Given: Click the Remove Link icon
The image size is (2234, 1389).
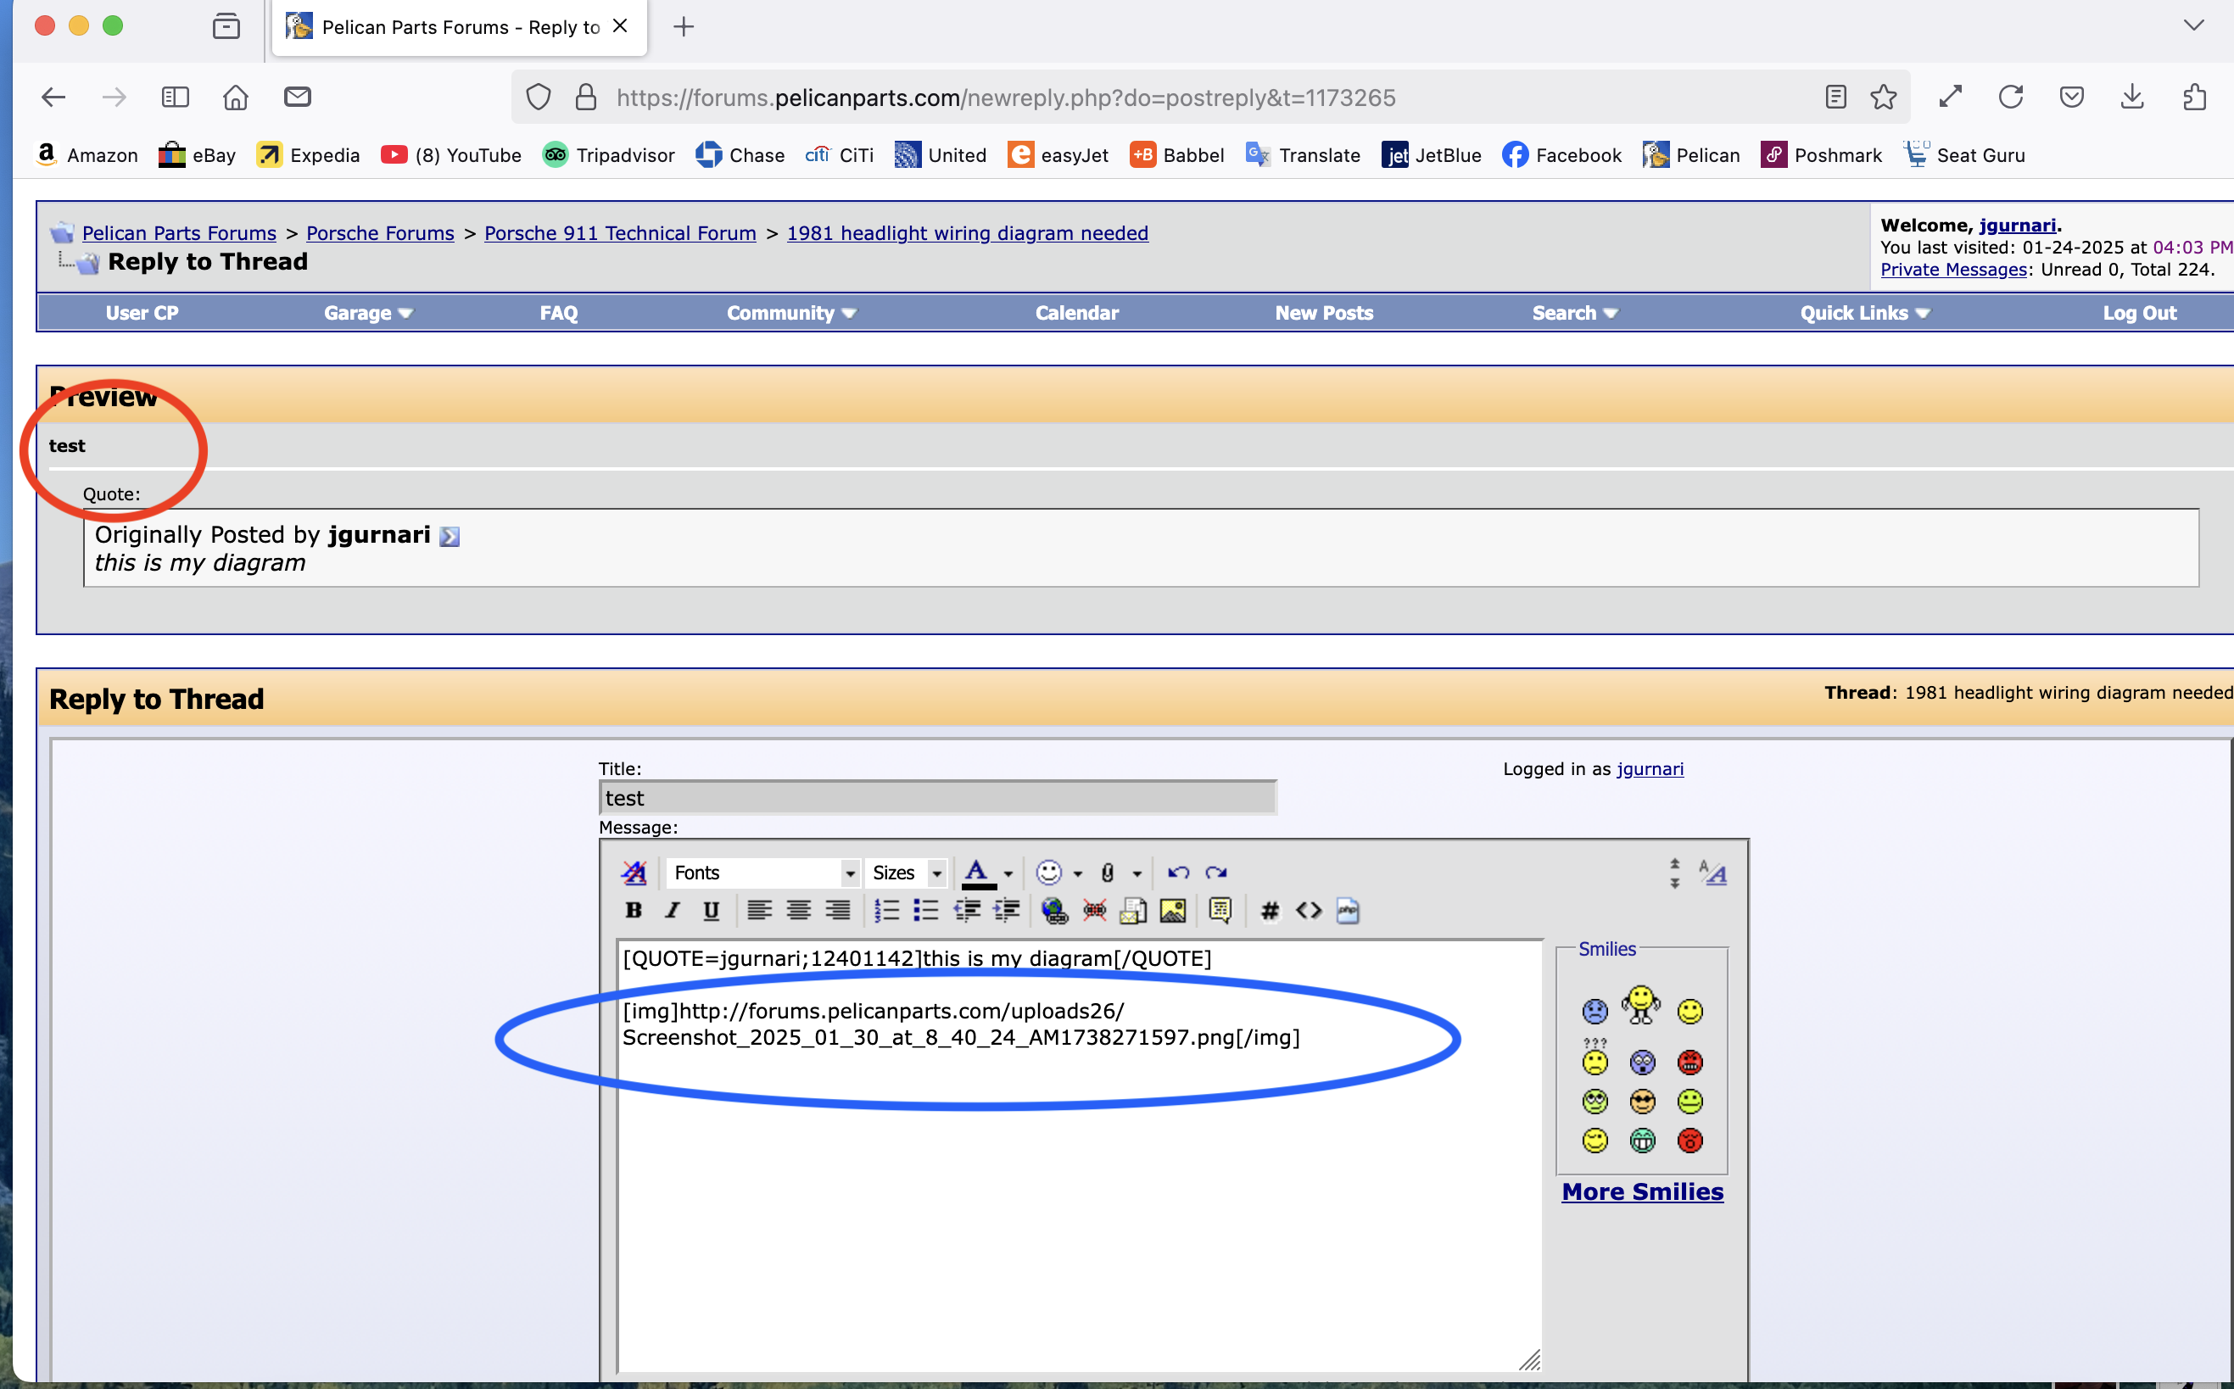Looking at the screenshot, I should click(1094, 911).
